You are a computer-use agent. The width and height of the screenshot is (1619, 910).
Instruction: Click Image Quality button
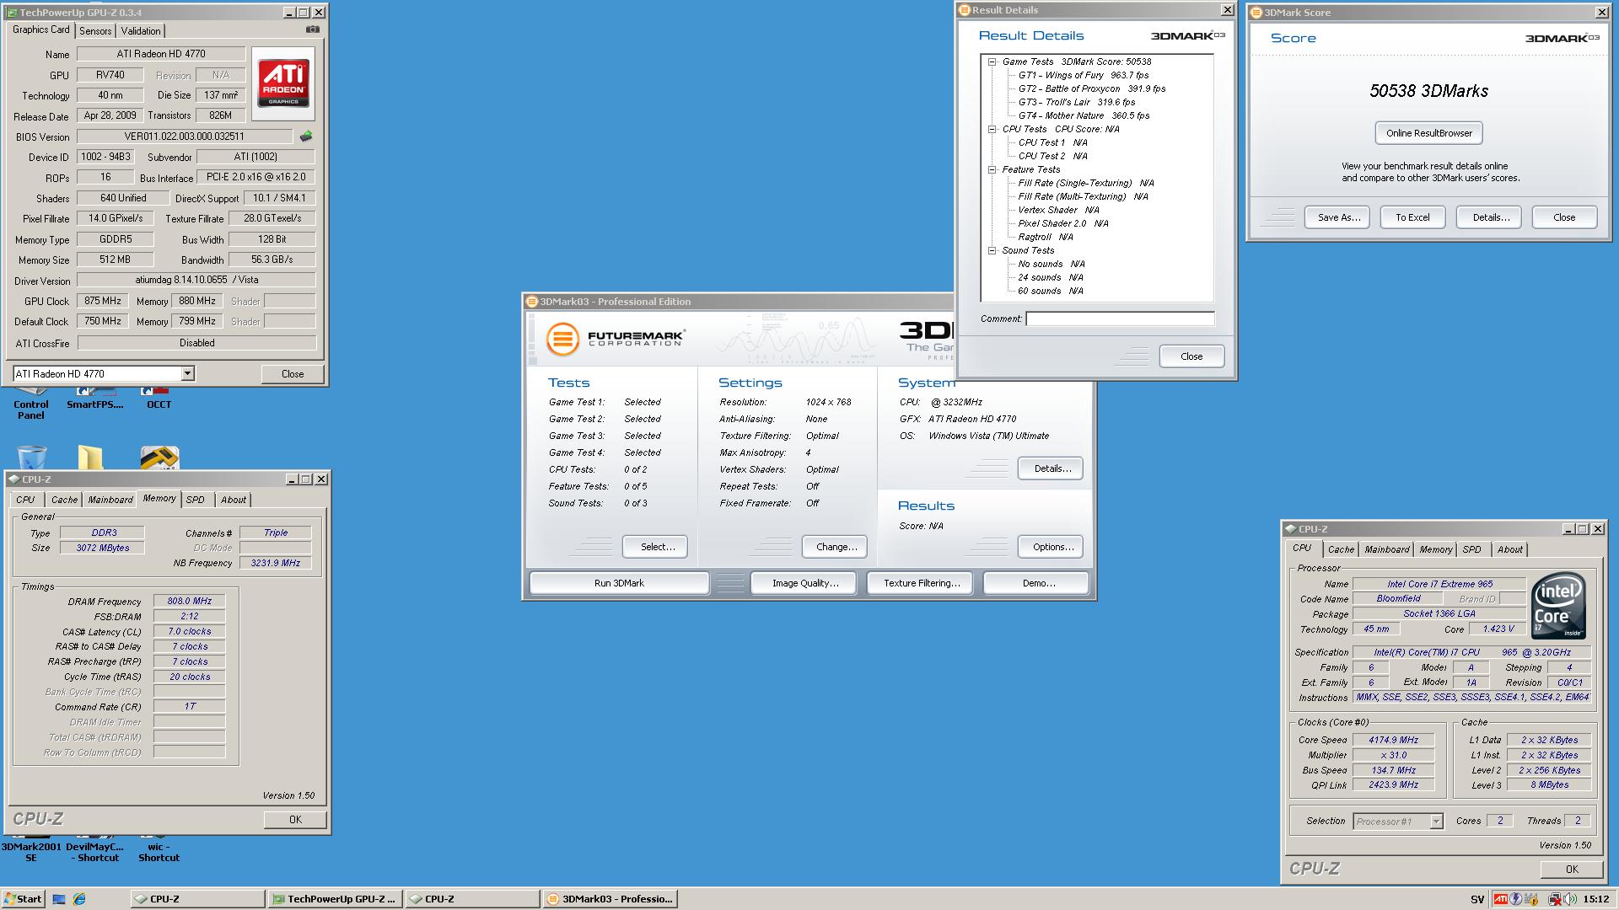point(804,583)
